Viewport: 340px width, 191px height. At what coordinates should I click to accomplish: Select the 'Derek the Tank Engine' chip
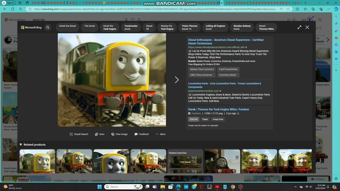(109, 27)
